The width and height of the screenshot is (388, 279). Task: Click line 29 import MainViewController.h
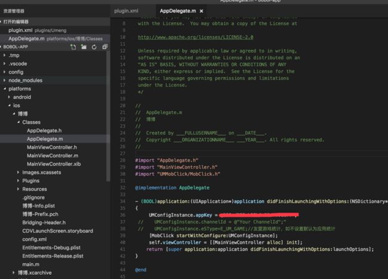coord(176,167)
